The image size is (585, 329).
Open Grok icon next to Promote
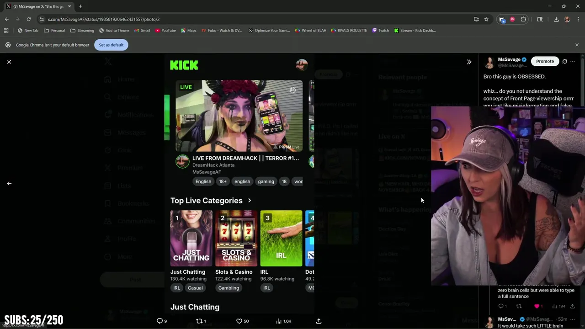(x=565, y=61)
